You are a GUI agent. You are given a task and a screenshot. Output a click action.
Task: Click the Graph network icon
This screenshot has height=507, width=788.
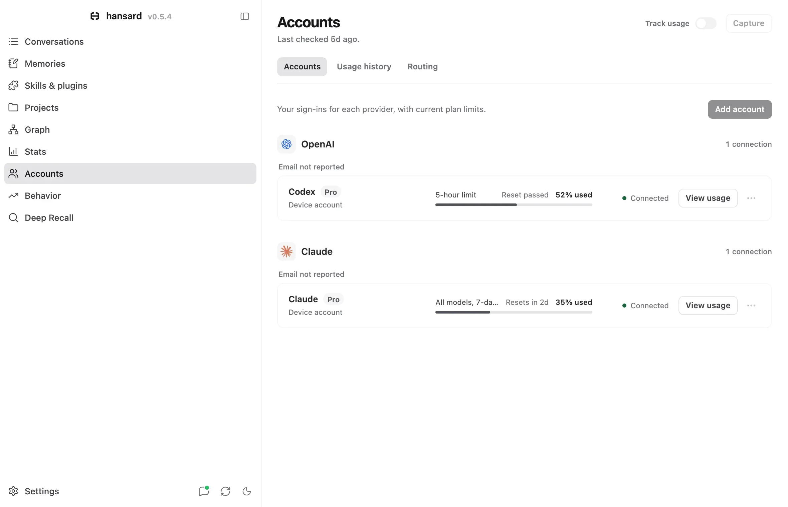[x=13, y=129]
